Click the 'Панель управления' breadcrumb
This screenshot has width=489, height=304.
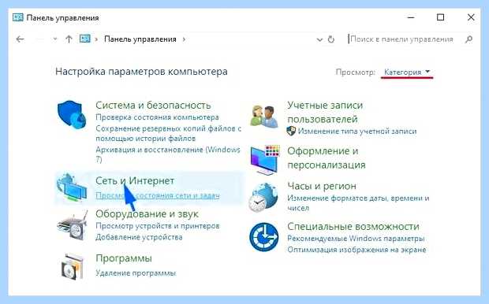click(x=140, y=39)
